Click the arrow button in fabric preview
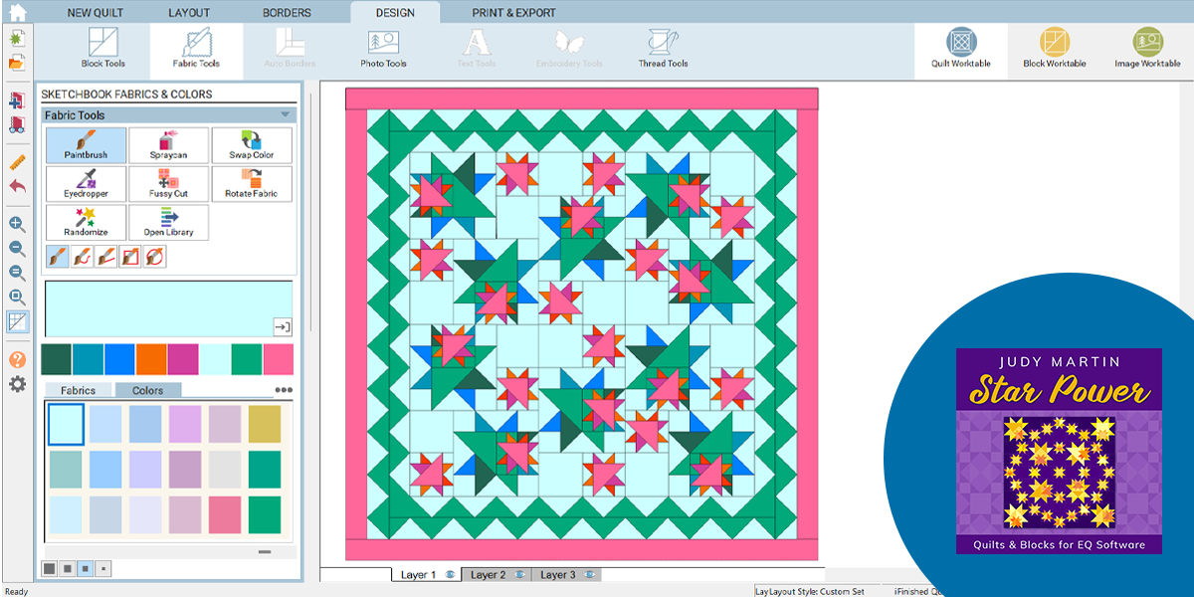The width and height of the screenshot is (1194, 597). pos(282,326)
